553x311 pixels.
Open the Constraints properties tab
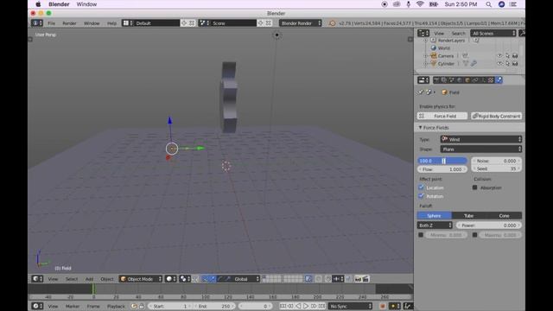coord(475,80)
